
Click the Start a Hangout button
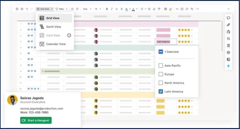pos(36,120)
